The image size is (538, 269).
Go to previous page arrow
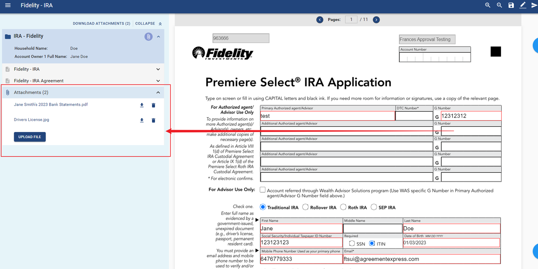point(320,20)
